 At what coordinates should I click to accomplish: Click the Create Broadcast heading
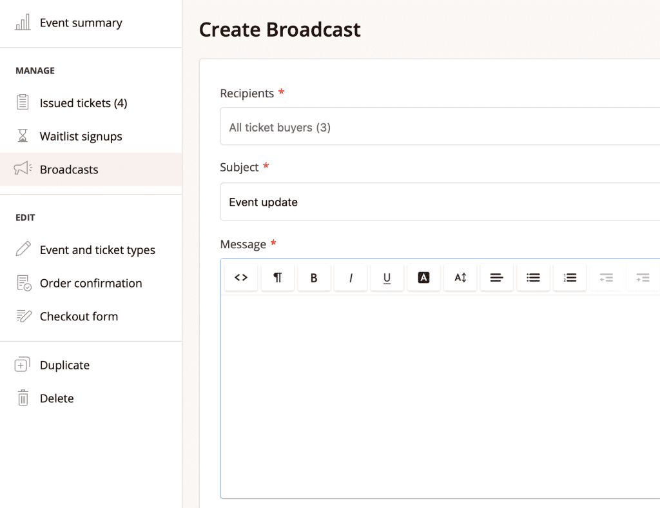pyautogui.click(x=280, y=30)
